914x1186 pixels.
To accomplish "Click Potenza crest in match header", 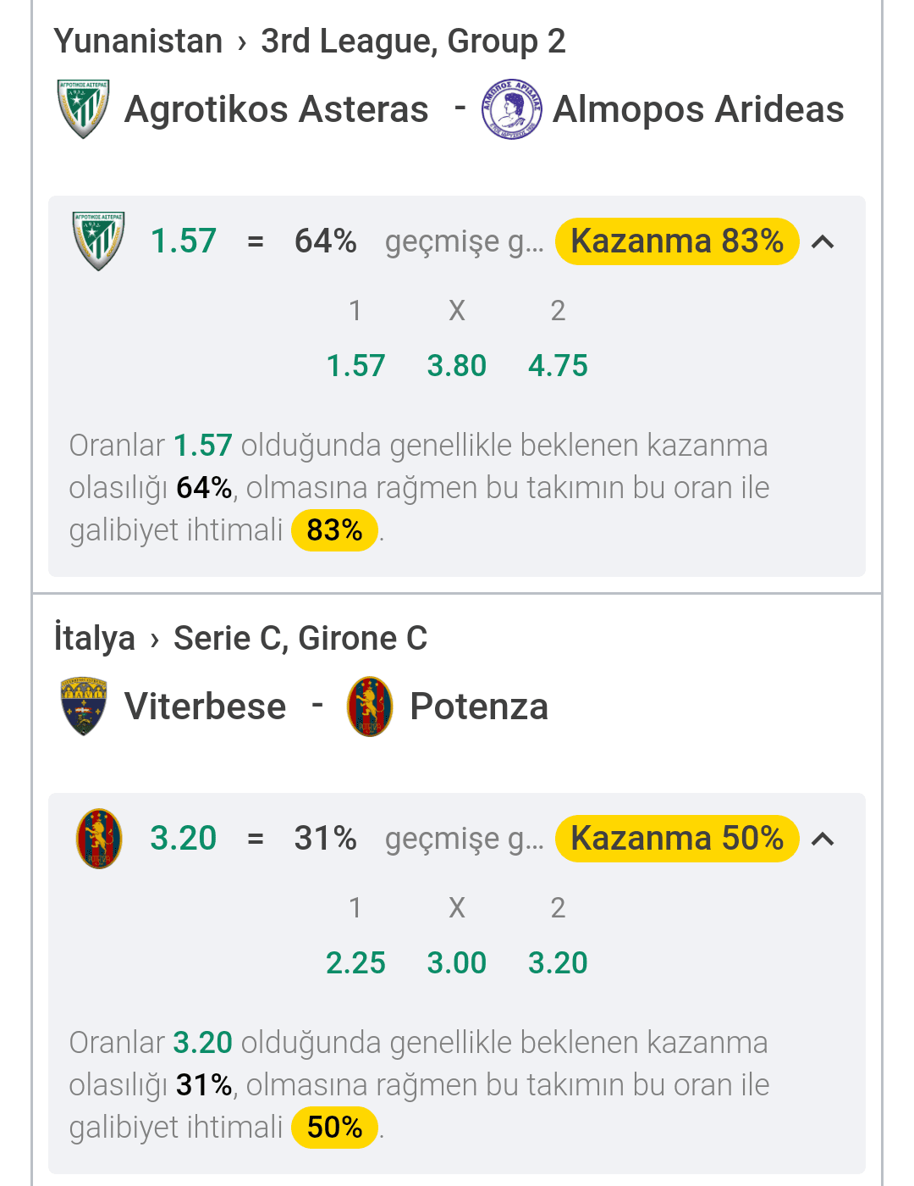I will click(x=370, y=707).
